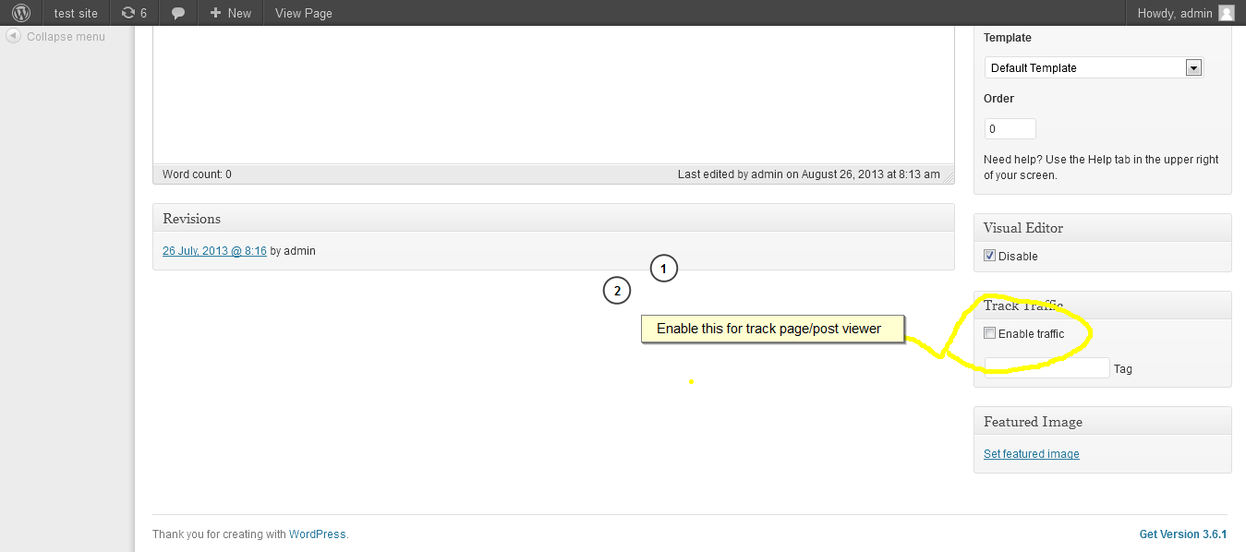Screen dimensions: 1246x552
Task: Grab the editor resize handle corner
Action: coord(947,177)
